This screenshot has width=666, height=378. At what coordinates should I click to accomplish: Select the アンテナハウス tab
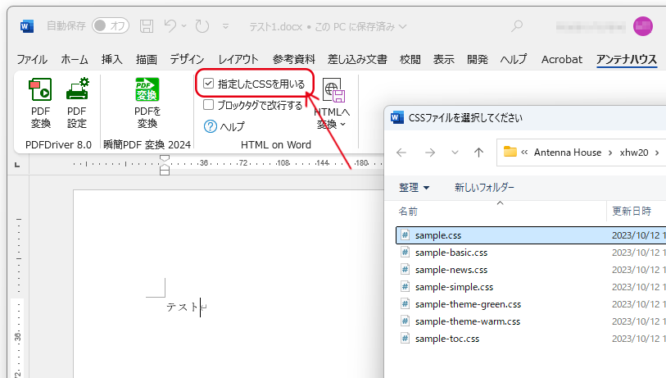click(627, 60)
